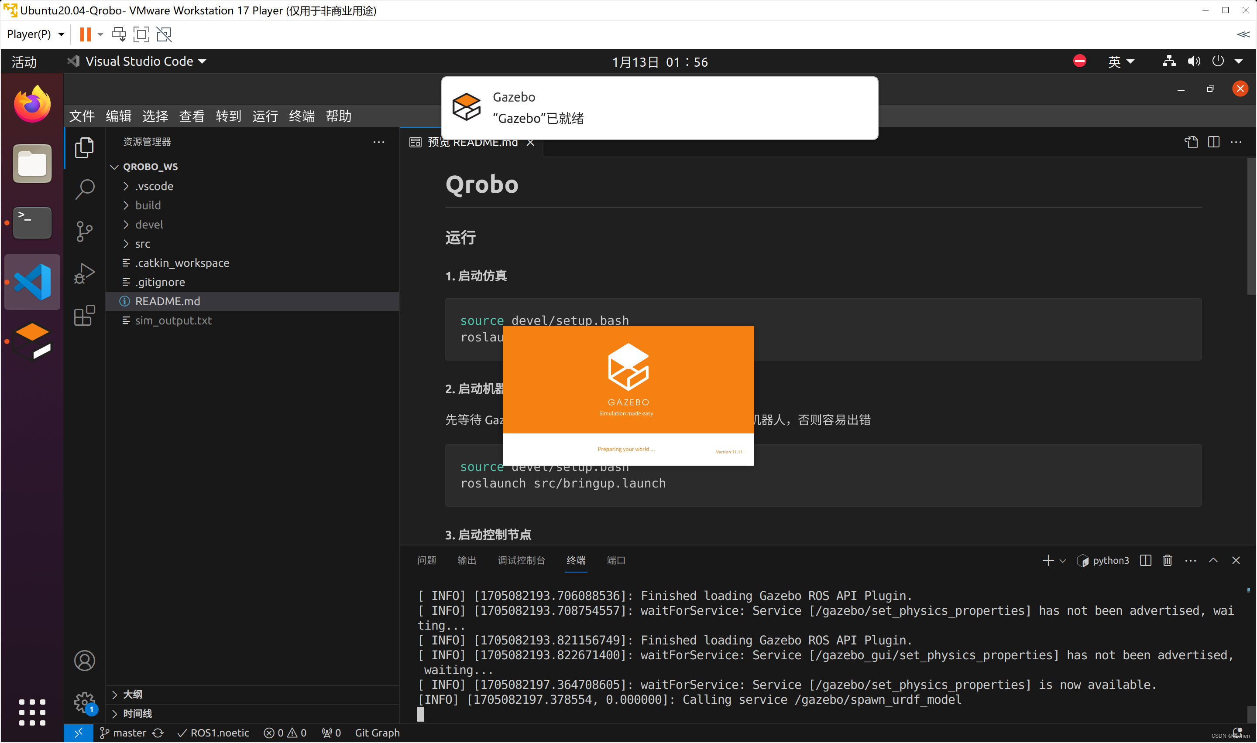Switch to the 调试控制台 panel tab
This screenshot has height=743, width=1257.
[x=521, y=560]
